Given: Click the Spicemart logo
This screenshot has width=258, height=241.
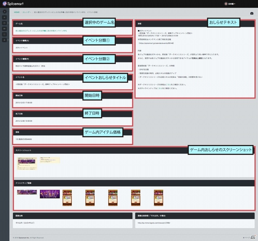Looking at the screenshot, I should [x=13, y=3].
